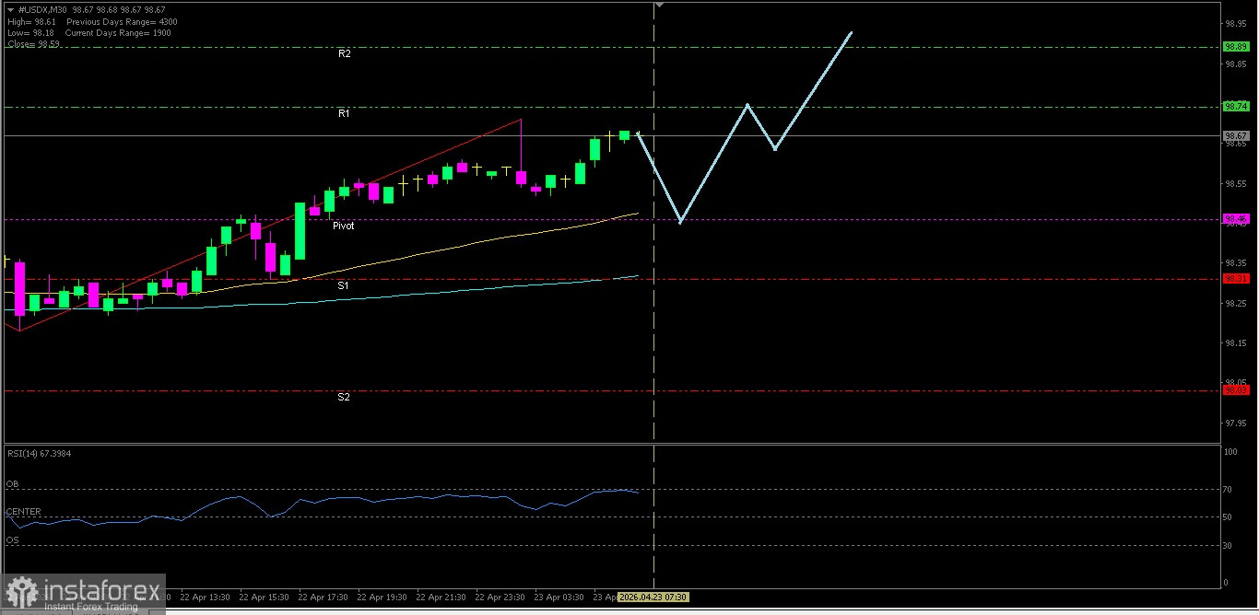Click the '22 Apr 15:30' time label
The width and height of the screenshot is (1259, 615).
click(265, 597)
